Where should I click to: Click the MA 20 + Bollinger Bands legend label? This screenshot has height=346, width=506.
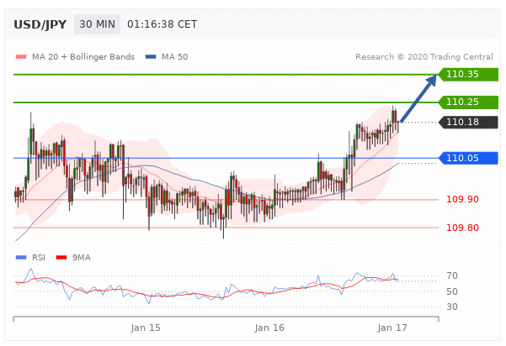click(x=83, y=57)
